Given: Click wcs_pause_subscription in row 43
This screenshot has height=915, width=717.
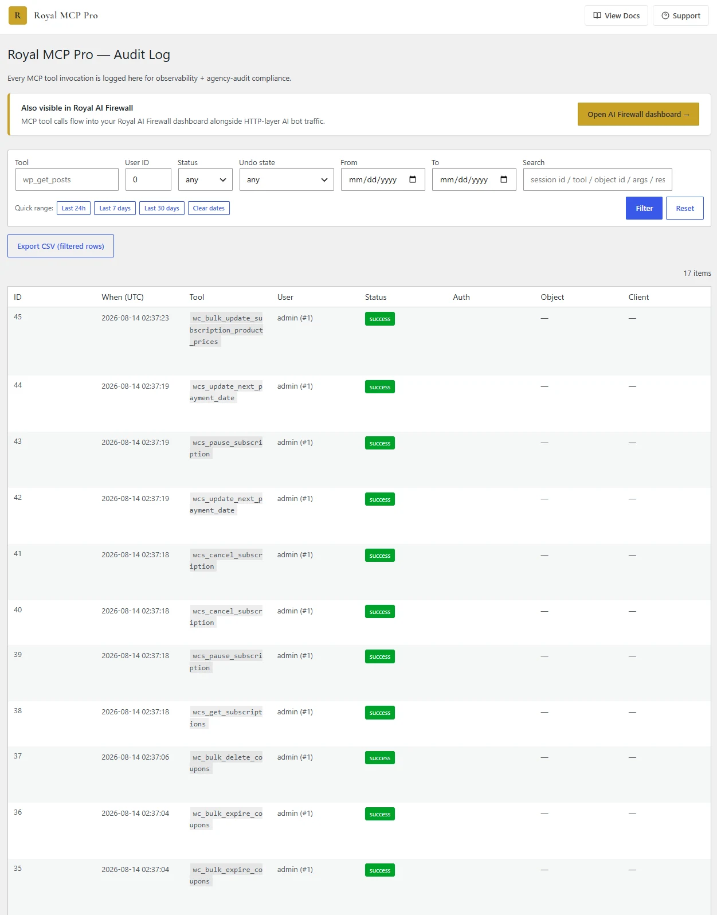Looking at the screenshot, I should click(226, 448).
